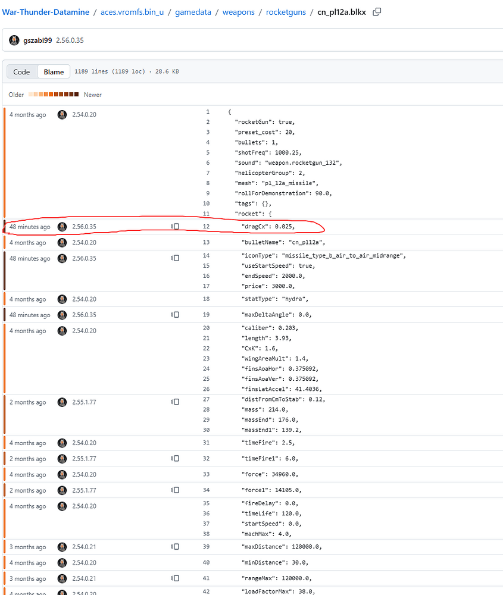This screenshot has width=503, height=595.
Task: Open author avatar on the dragCx row
Action: point(62,227)
